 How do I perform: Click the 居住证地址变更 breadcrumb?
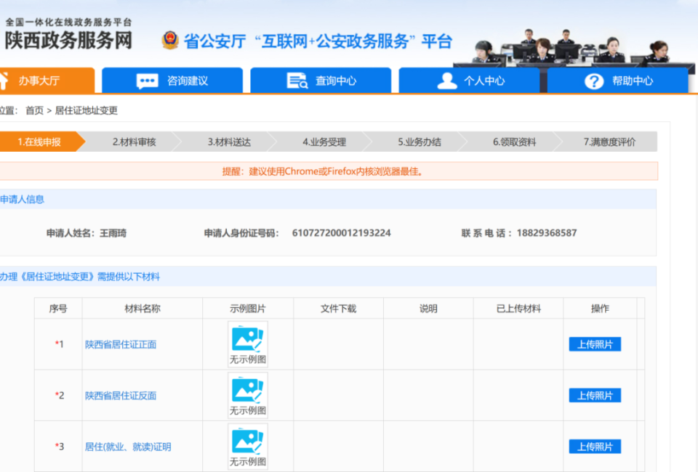[x=86, y=110]
